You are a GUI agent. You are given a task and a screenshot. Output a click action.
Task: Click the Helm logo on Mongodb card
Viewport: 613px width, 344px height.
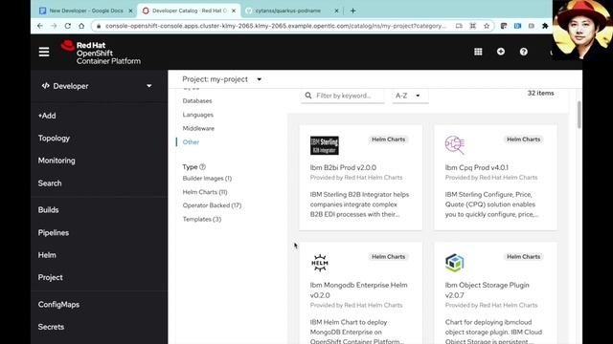click(x=320, y=263)
